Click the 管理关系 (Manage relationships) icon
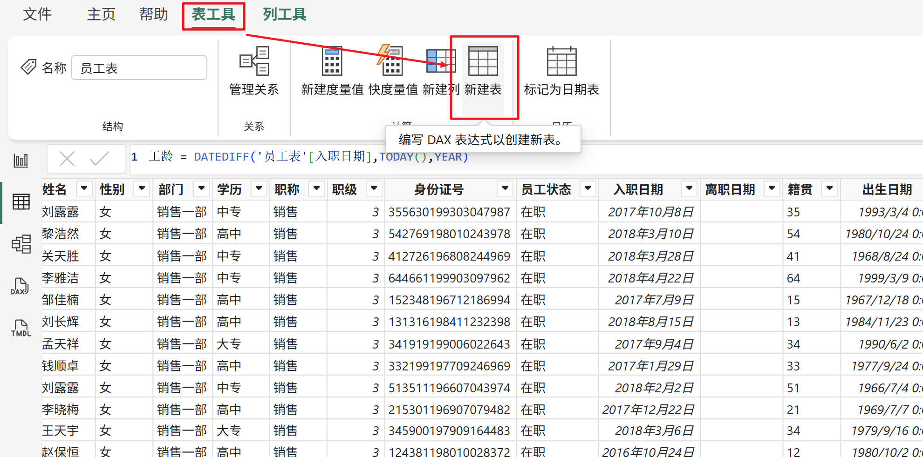Image resolution: width=923 pixels, height=457 pixels. tap(254, 61)
